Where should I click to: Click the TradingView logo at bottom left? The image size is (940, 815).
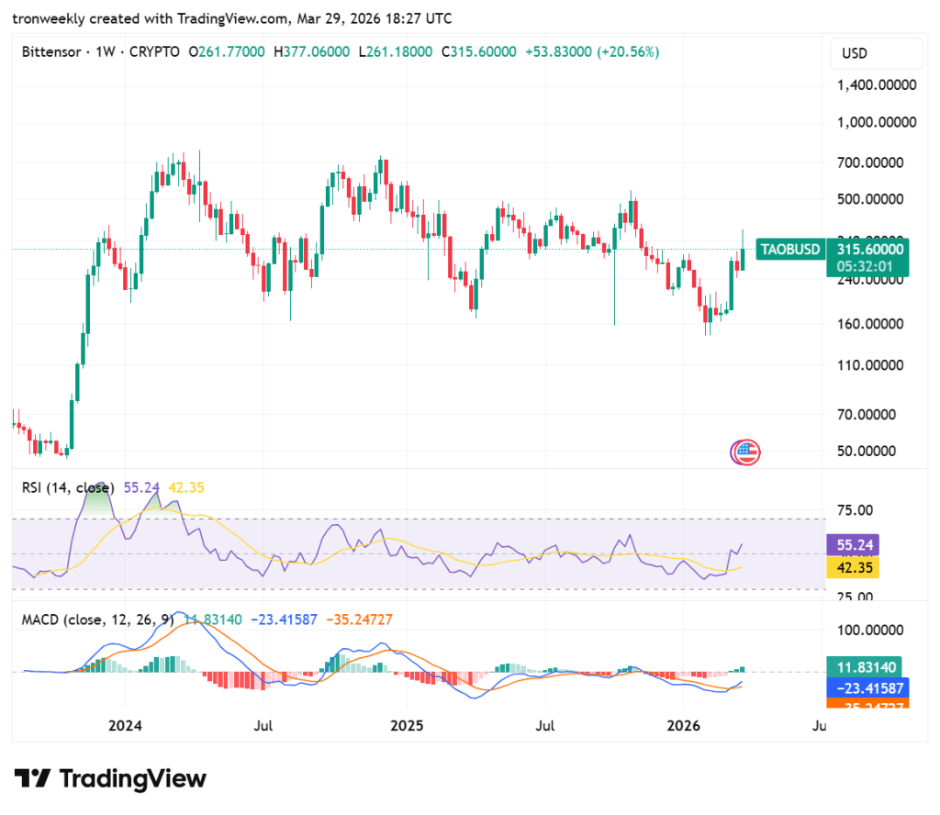(34, 779)
